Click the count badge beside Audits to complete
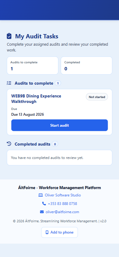The height and width of the screenshot is (257, 119). 58,83
